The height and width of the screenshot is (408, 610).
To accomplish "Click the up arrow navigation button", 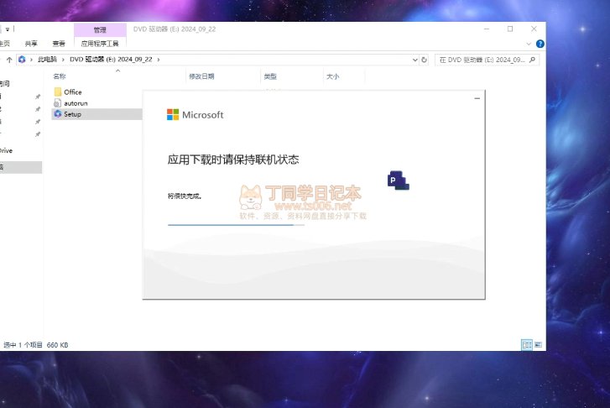I will point(9,60).
